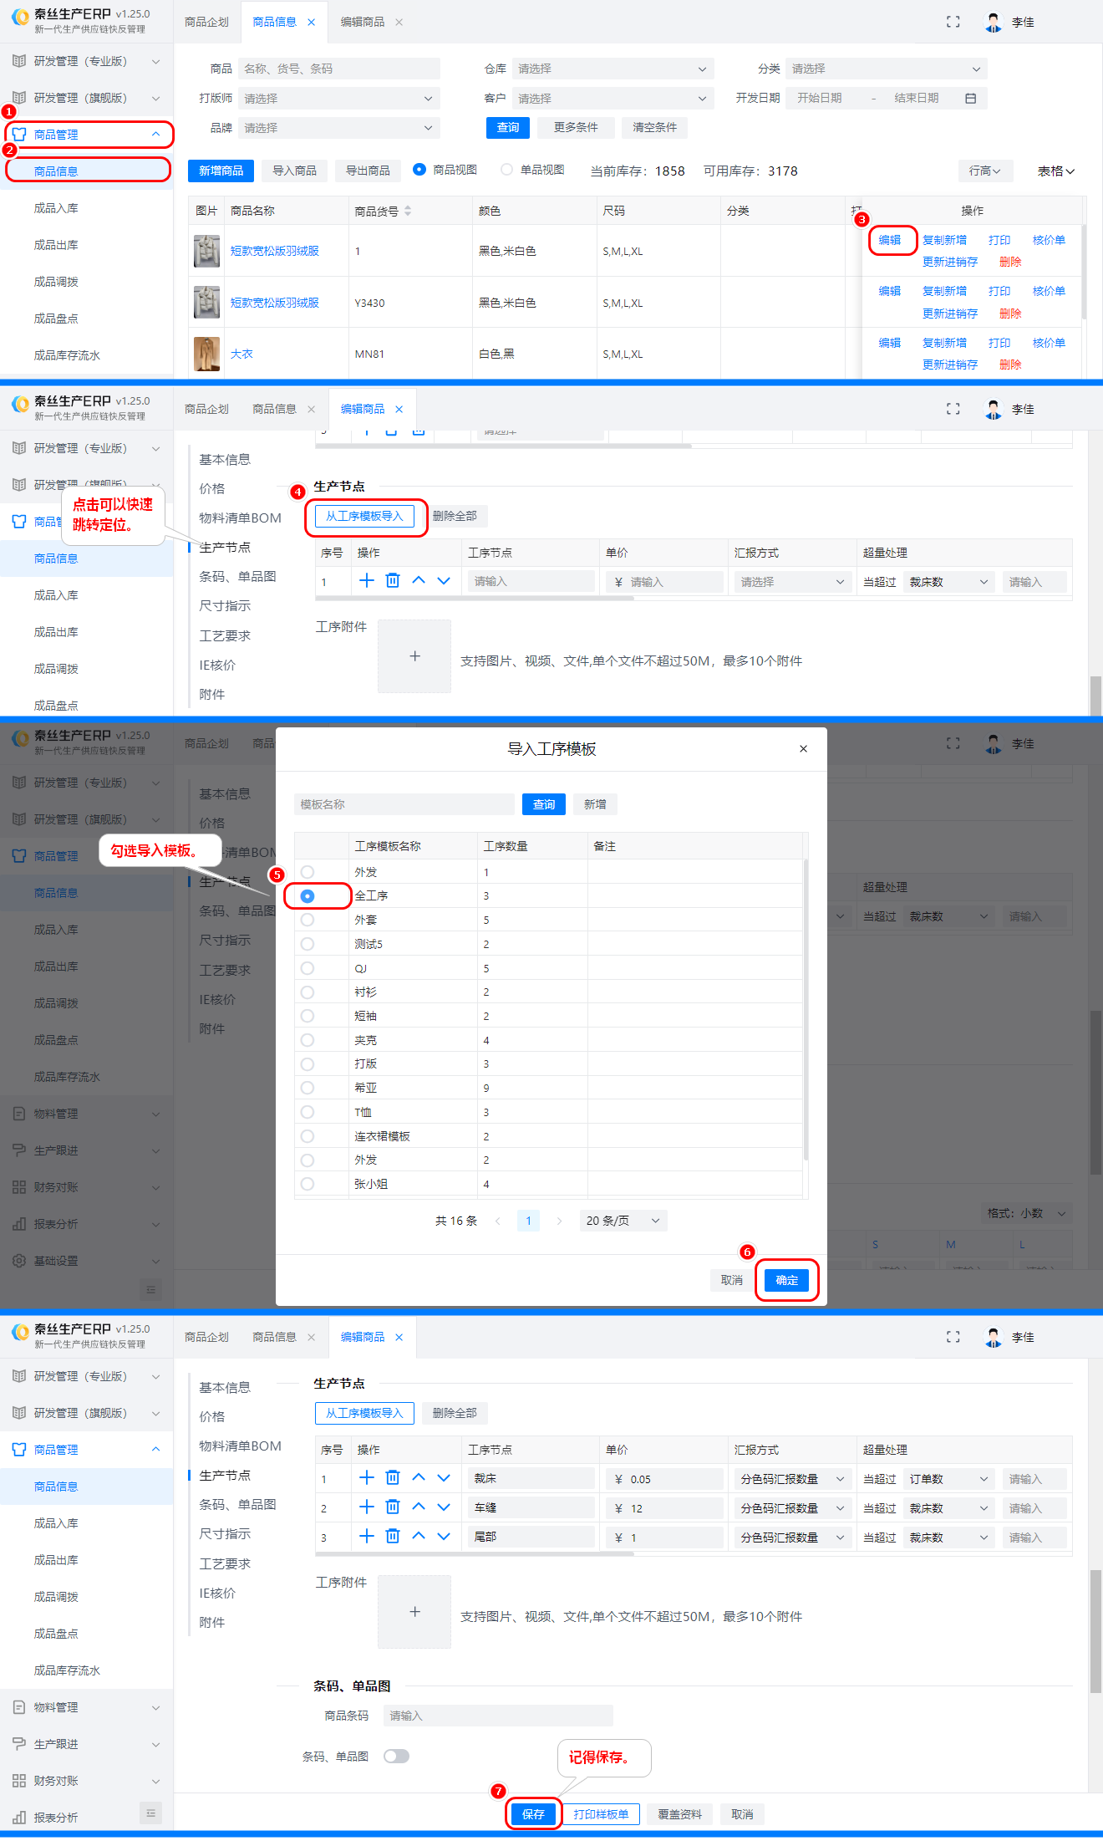Select the 夹克 template radio button
This screenshot has width=1103, height=1841.
(308, 1040)
